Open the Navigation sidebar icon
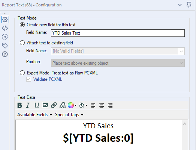The image size is (196, 150). pyautogui.click(x=5, y=37)
